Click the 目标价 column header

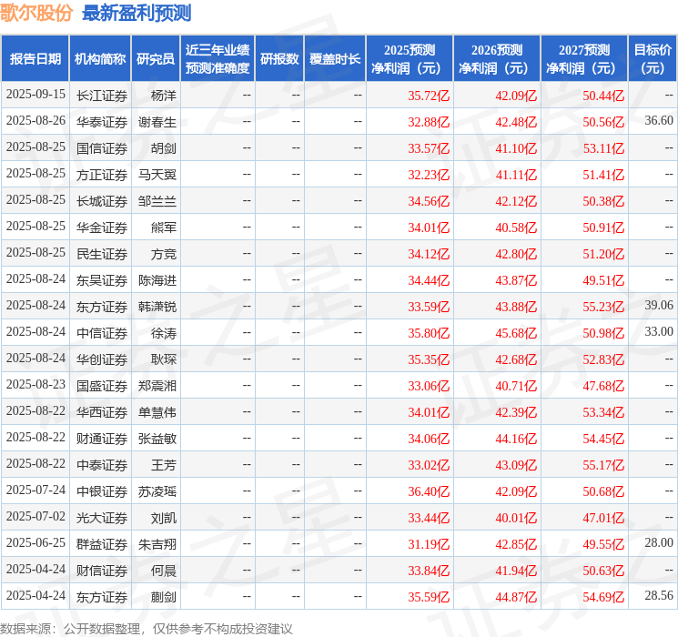click(x=653, y=58)
